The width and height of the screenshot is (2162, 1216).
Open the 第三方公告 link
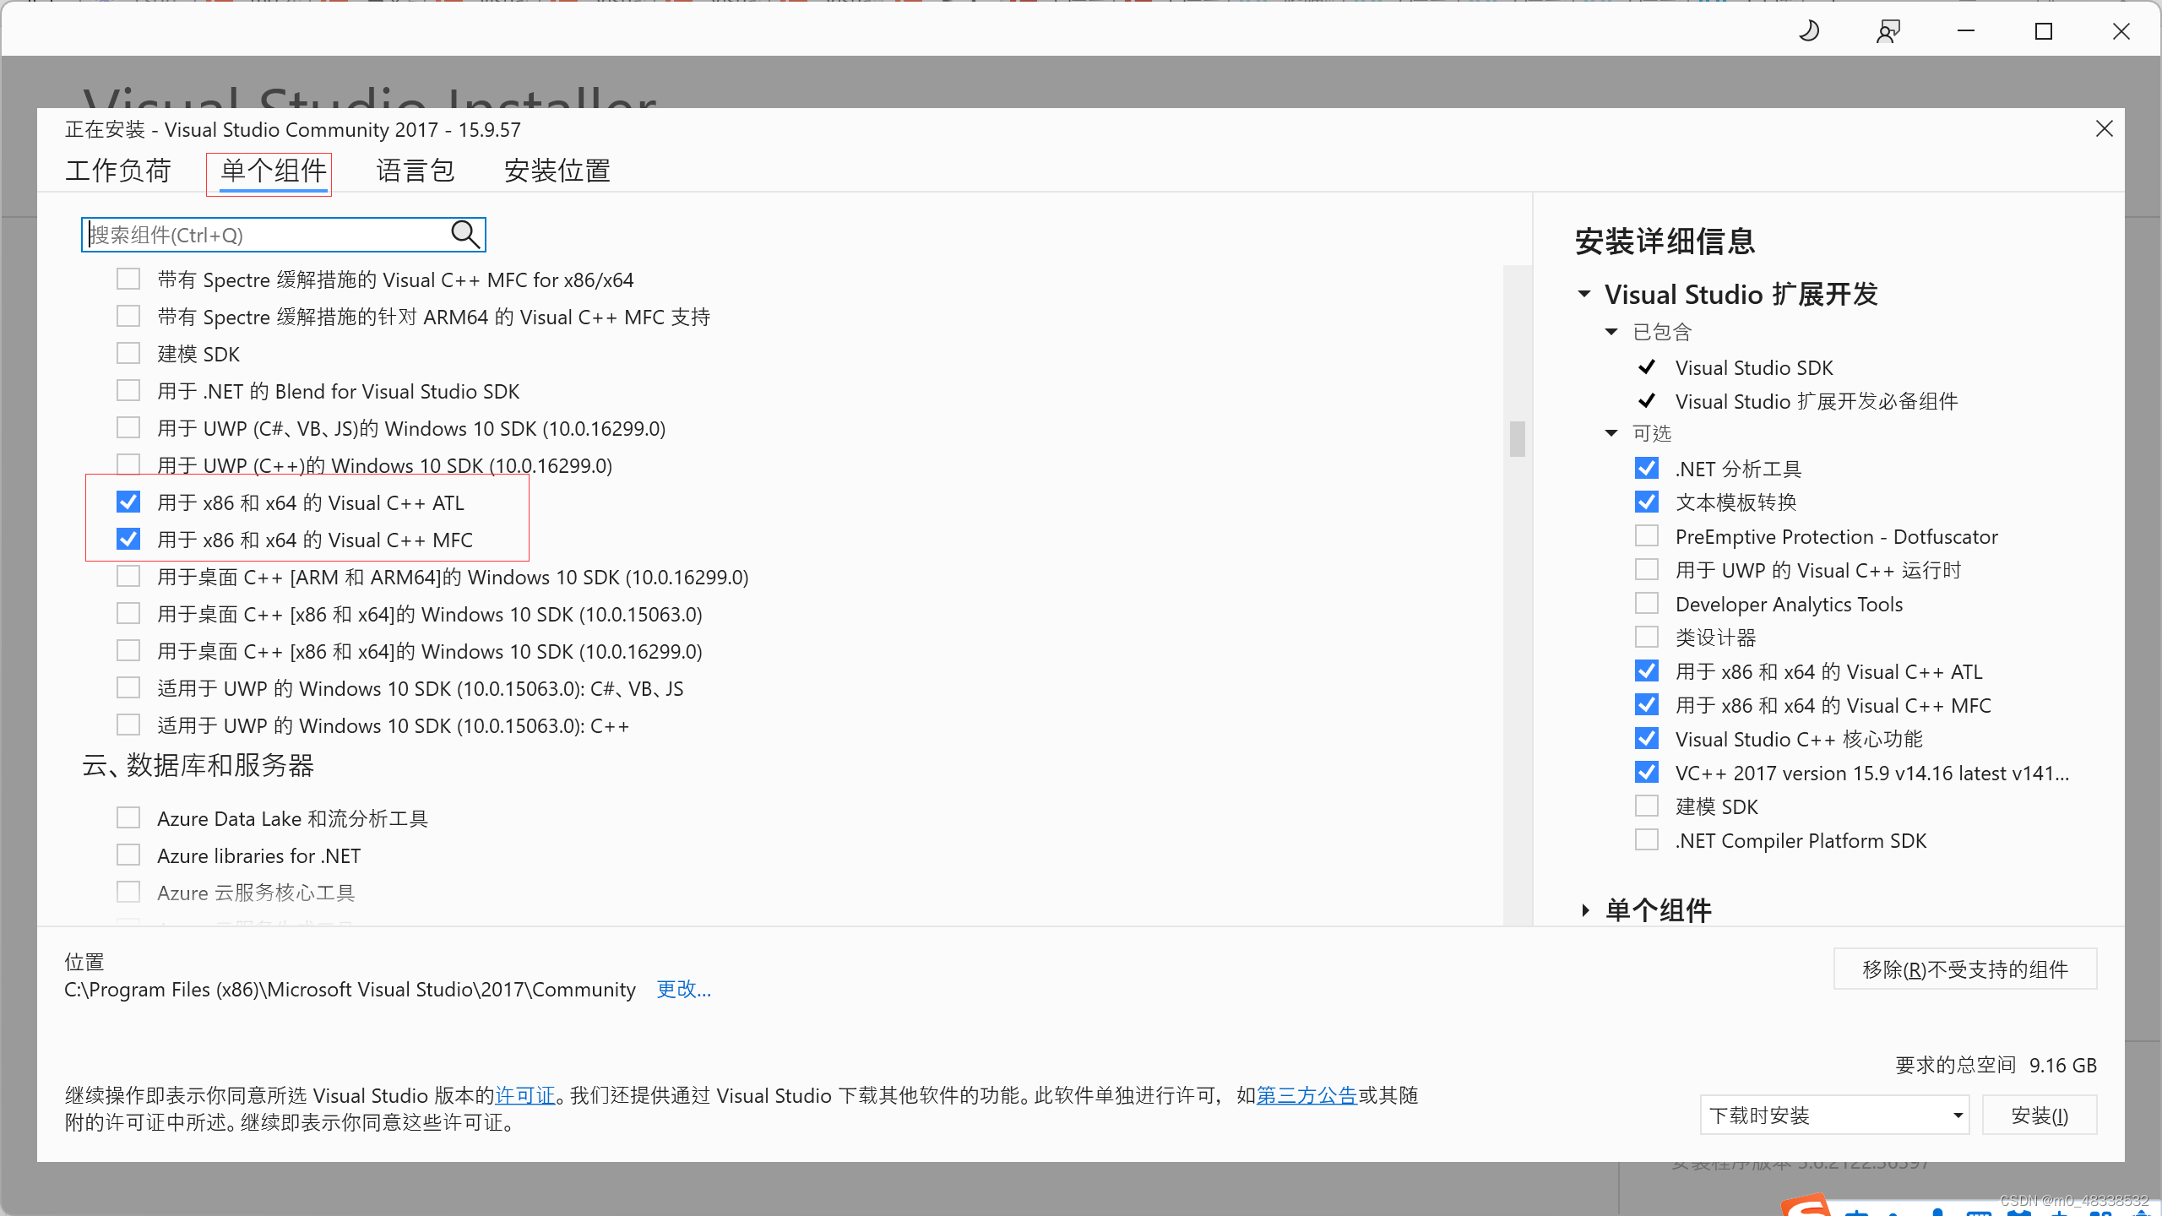[1306, 1095]
